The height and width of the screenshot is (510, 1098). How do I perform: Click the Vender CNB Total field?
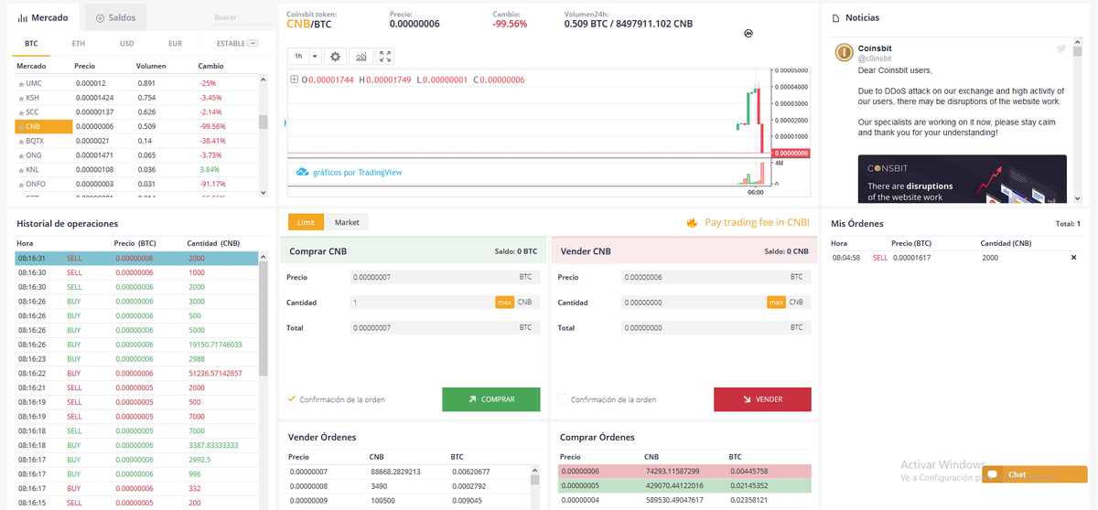tap(716, 327)
